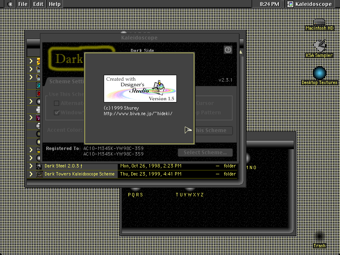Click the Select Scheme... button

click(205, 153)
